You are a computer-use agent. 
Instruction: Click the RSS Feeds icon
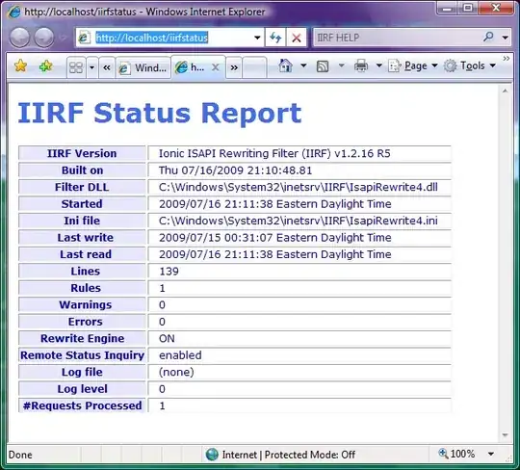(323, 66)
